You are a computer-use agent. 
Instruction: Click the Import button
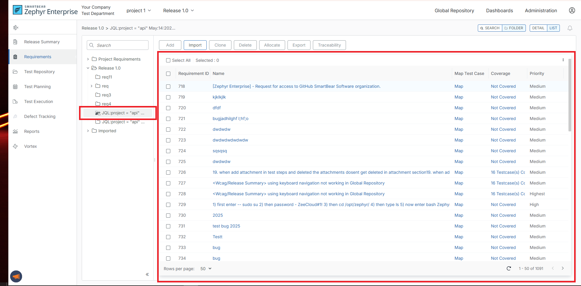[195, 45]
